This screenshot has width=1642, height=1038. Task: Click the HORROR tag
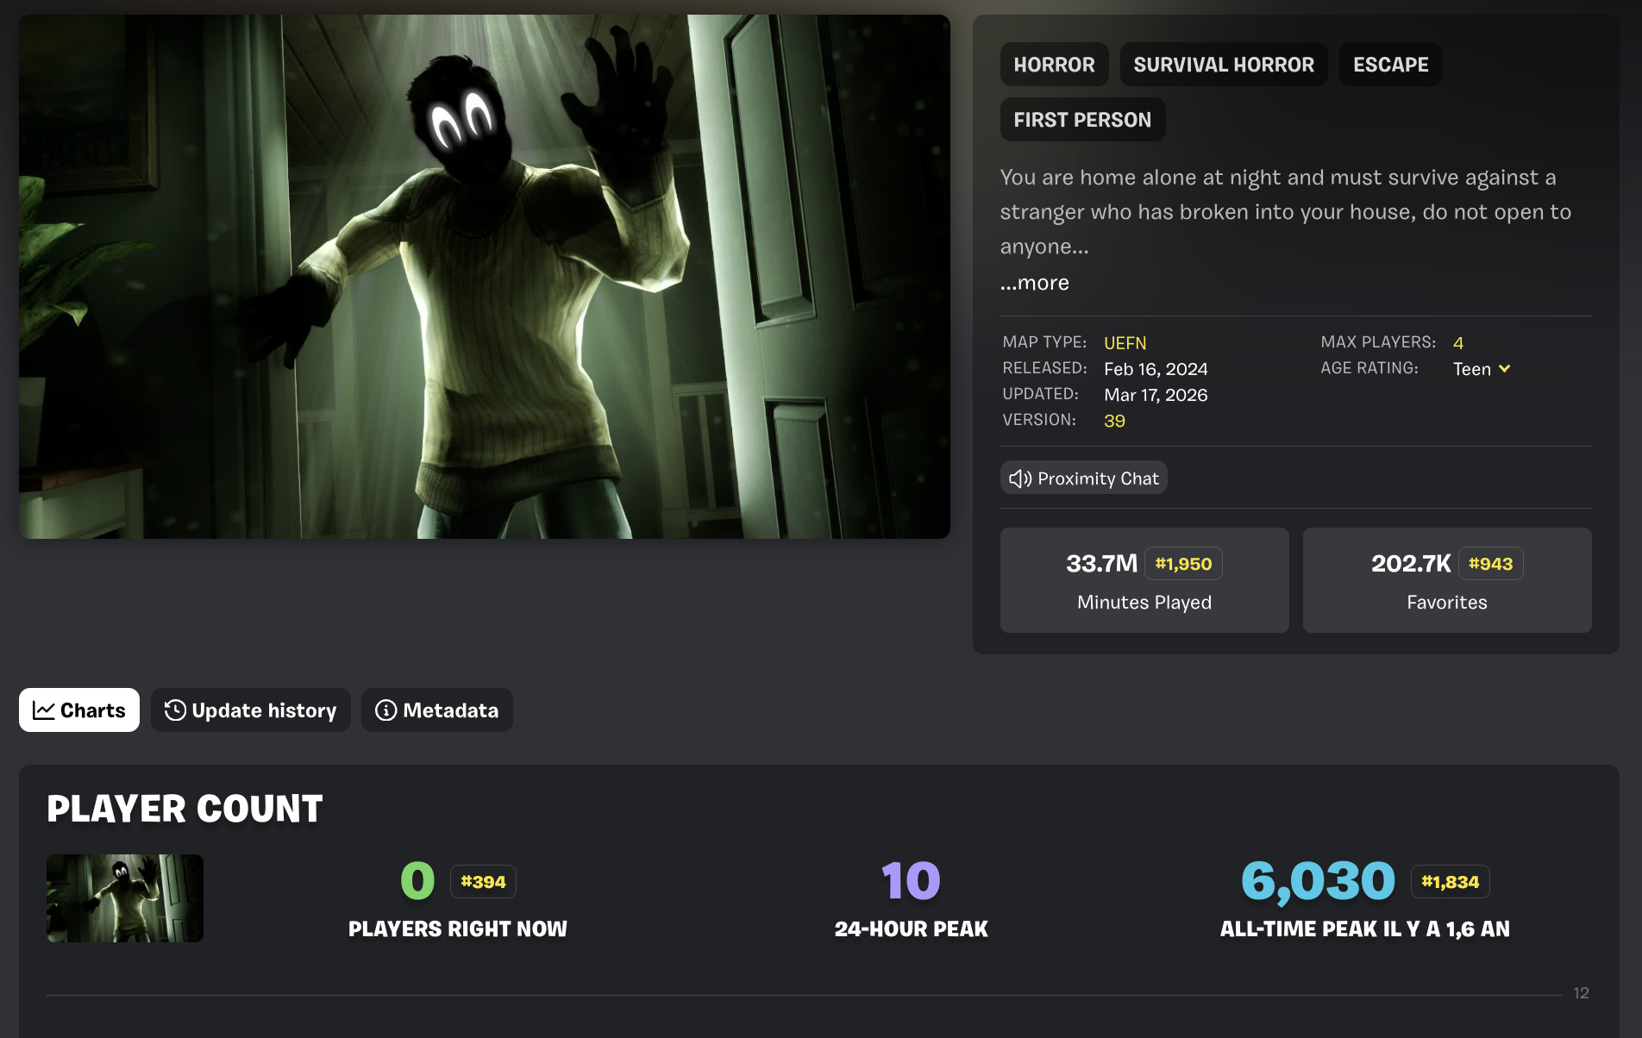coord(1054,65)
